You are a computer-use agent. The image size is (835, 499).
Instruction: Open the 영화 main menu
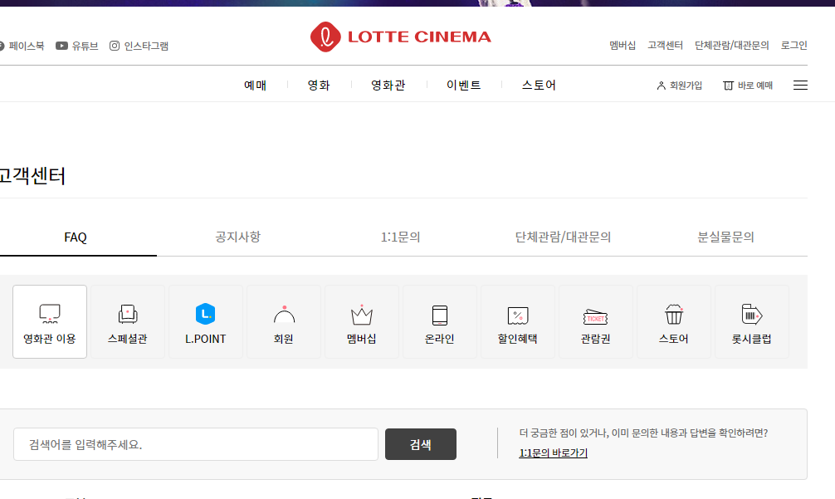tap(319, 86)
